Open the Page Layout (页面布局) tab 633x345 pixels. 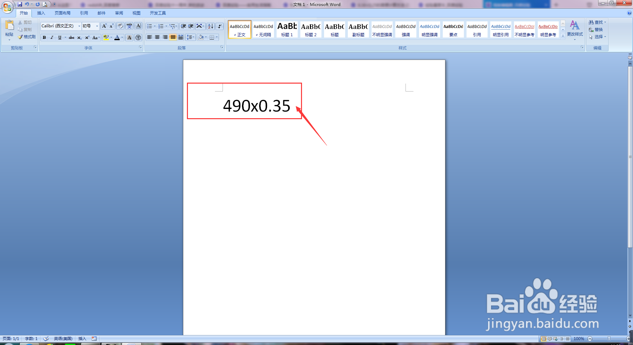click(x=63, y=13)
